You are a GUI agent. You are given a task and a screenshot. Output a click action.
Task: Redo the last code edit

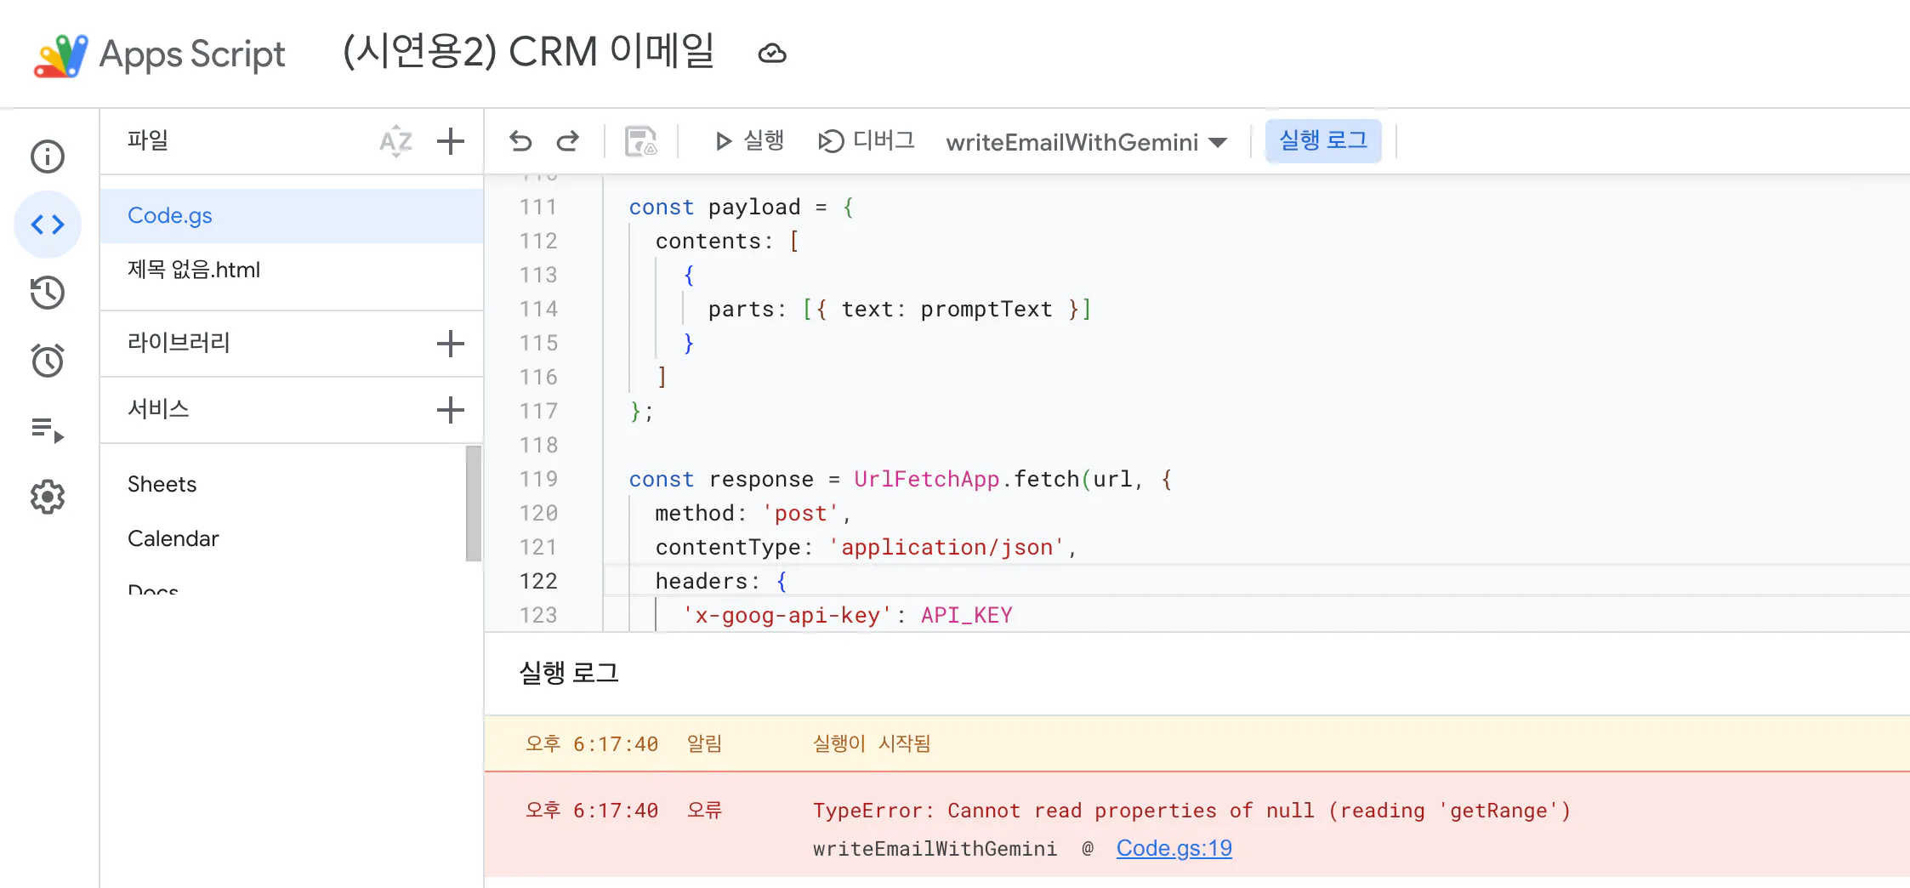point(568,141)
